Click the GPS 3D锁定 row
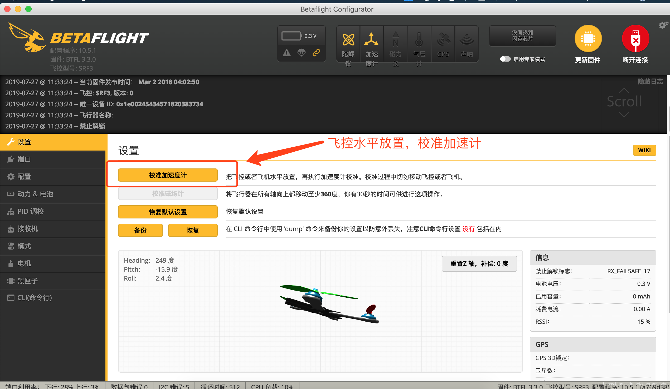The height and width of the screenshot is (389, 670). click(593, 358)
